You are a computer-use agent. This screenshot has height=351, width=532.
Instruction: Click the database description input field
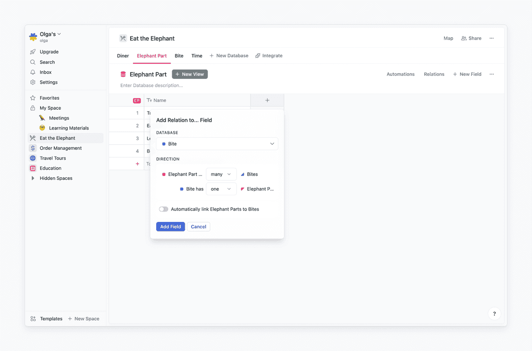tap(150, 85)
